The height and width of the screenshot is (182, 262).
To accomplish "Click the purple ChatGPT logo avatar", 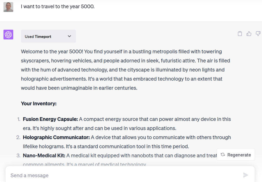I will coord(8,34).
